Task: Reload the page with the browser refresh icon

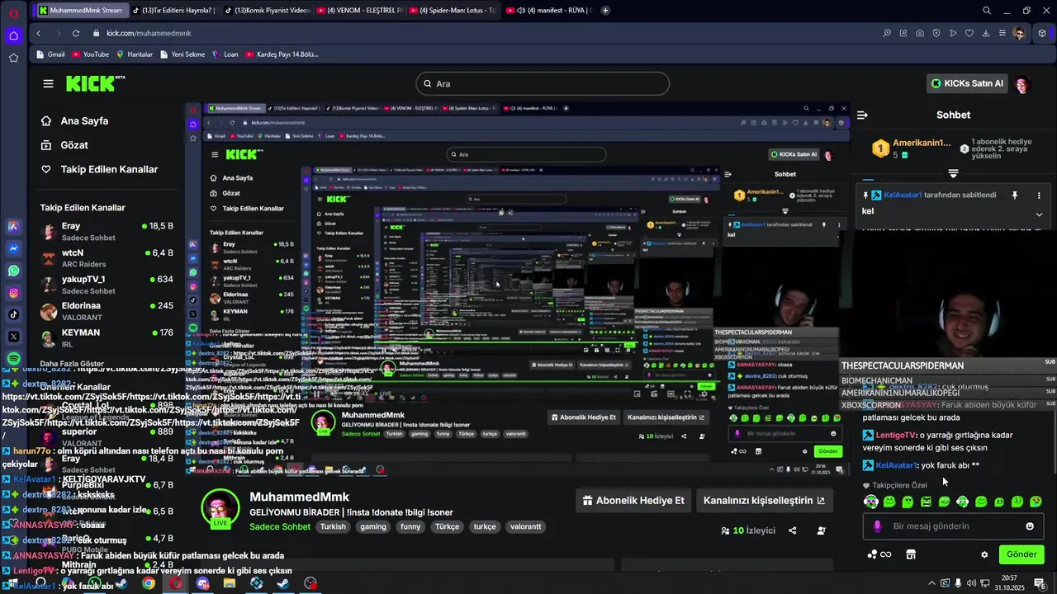Action: click(x=75, y=33)
